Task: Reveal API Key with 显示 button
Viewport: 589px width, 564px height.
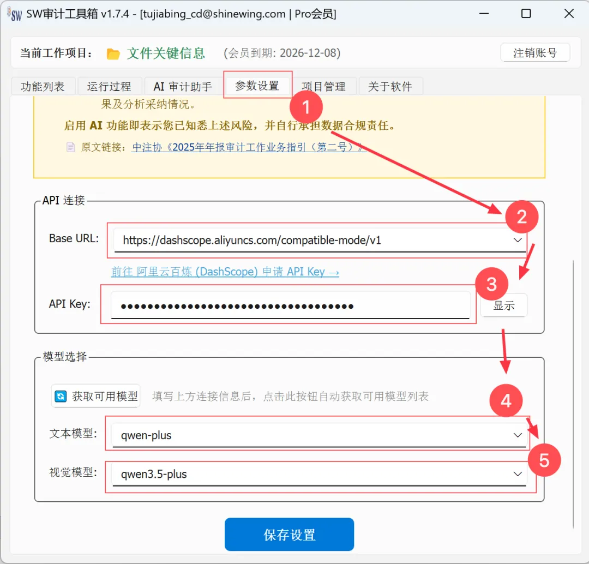Action: (504, 305)
